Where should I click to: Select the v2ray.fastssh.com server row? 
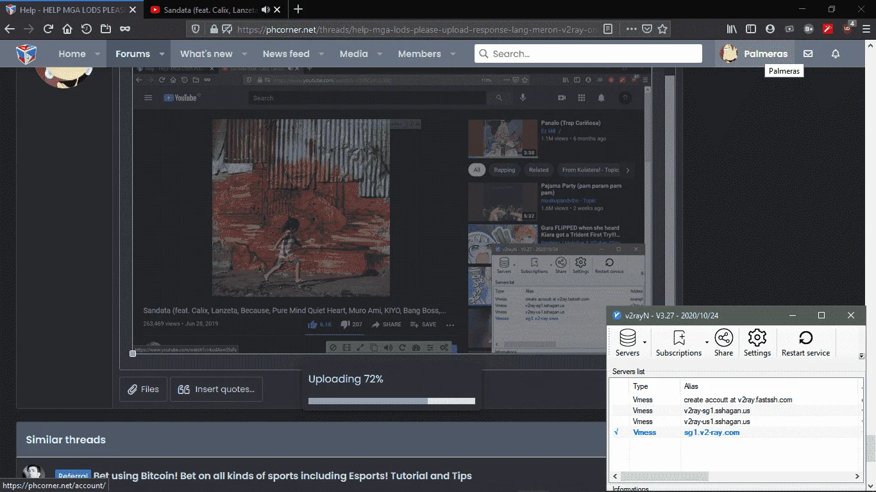pyautogui.click(x=735, y=400)
